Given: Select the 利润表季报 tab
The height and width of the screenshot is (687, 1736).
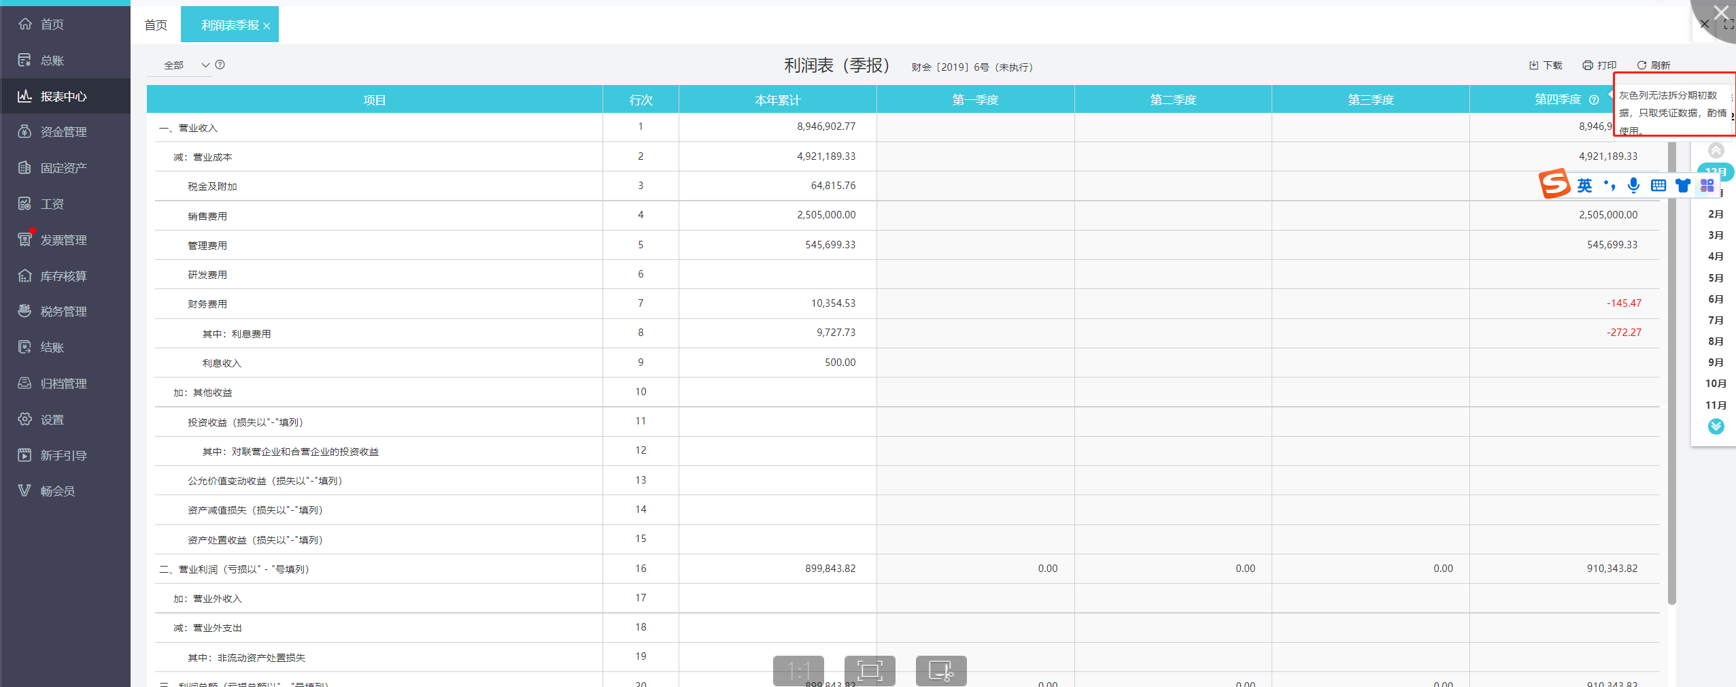Looking at the screenshot, I should 230,25.
